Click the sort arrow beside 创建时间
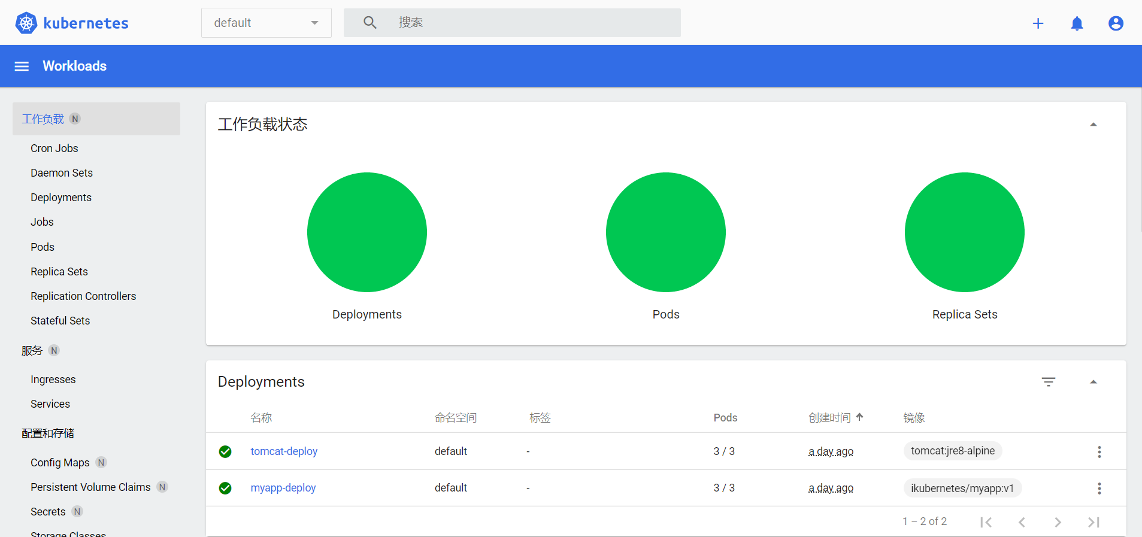This screenshot has height=537, width=1142. click(x=860, y=417)
